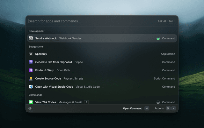
Task: Click the Open Path subtitle text
Action: point(63,70)
